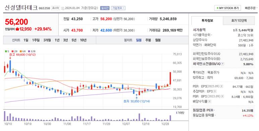Viewport: 259px width, 131px height.
Task: Click the latest tall red candlestick
Action: pyautogui.click(x=170, y=78)
